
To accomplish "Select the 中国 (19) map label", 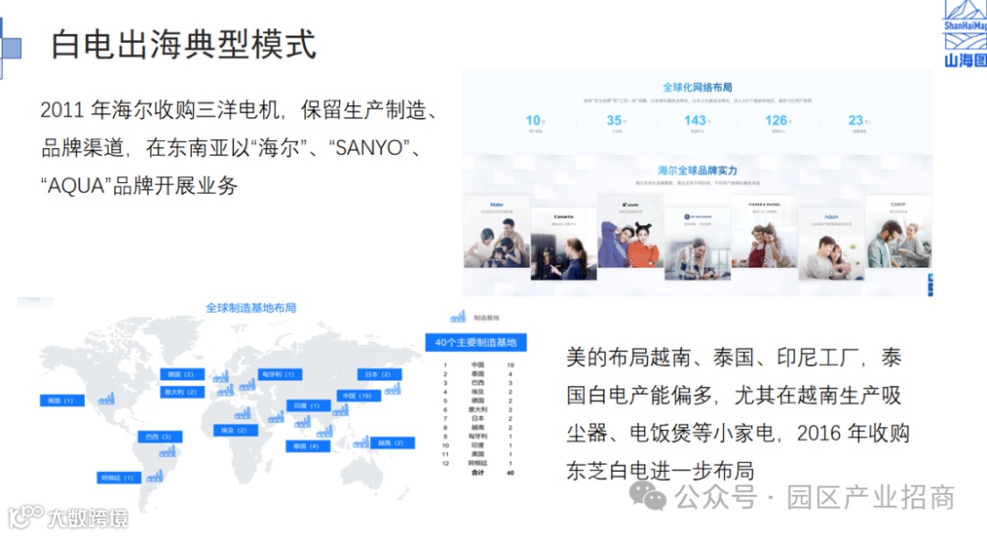I will pos(358,395).
